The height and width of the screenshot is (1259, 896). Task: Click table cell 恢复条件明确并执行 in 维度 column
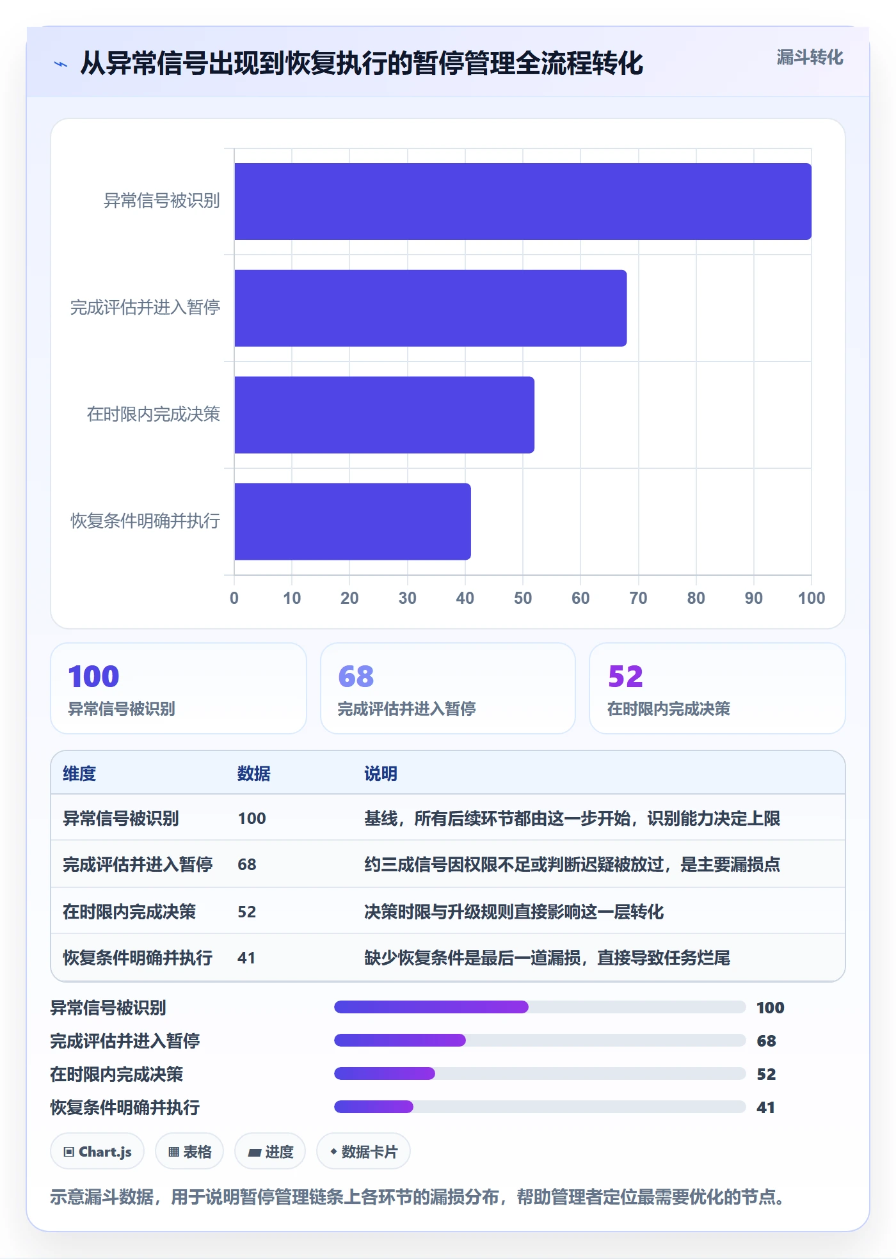coord(138,958)
